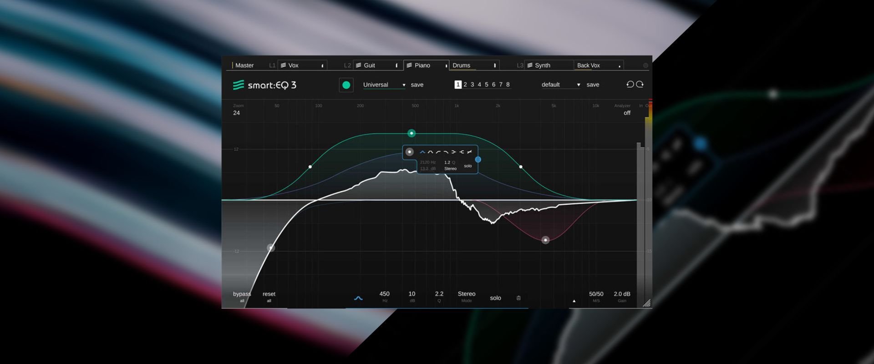Click the smart:EQ 3 logo
Viewport: 874px width, 364px height.
point(264,85)
